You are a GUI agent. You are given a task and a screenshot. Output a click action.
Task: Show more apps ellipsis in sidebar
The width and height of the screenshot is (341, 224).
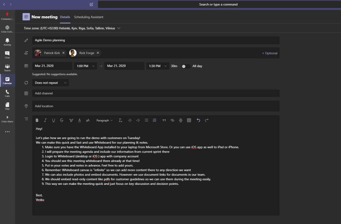(7, 131)
